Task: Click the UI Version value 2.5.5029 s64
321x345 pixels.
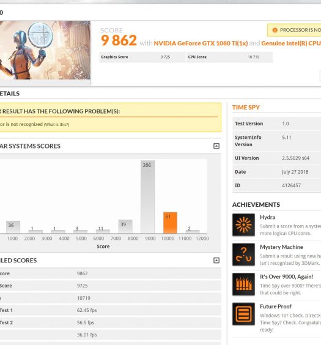Action: (x=295, y=158)
